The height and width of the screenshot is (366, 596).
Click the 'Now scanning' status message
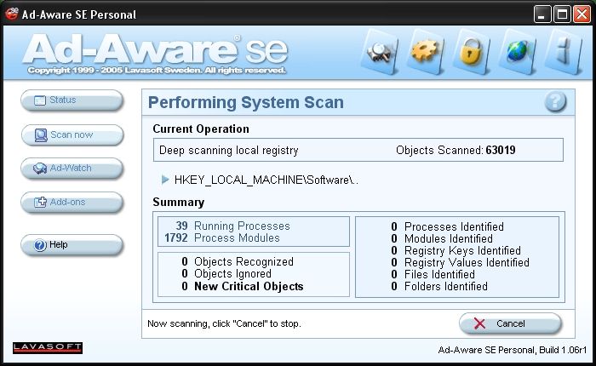224,323
